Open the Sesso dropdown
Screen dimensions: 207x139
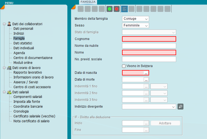click(136, 25)
